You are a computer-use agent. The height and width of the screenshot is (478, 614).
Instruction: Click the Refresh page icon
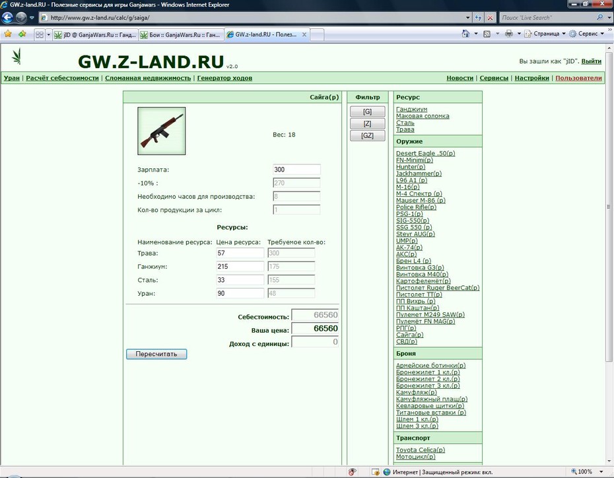point(478,18)
